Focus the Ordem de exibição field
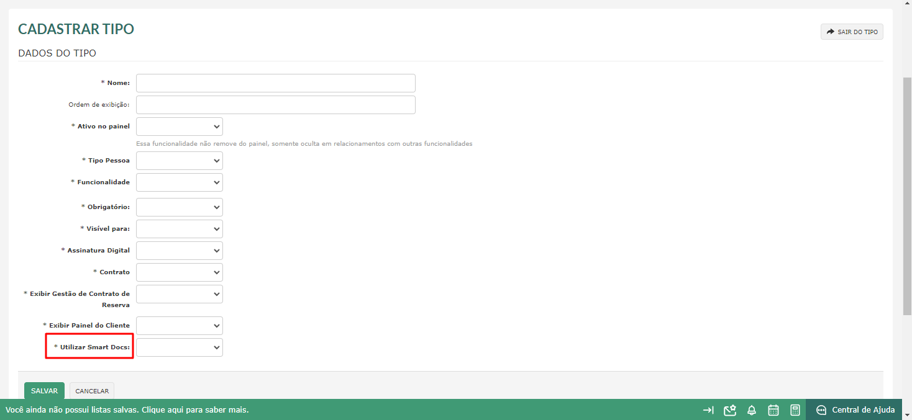Screen dimensions: 912x420 coord(276,105)
